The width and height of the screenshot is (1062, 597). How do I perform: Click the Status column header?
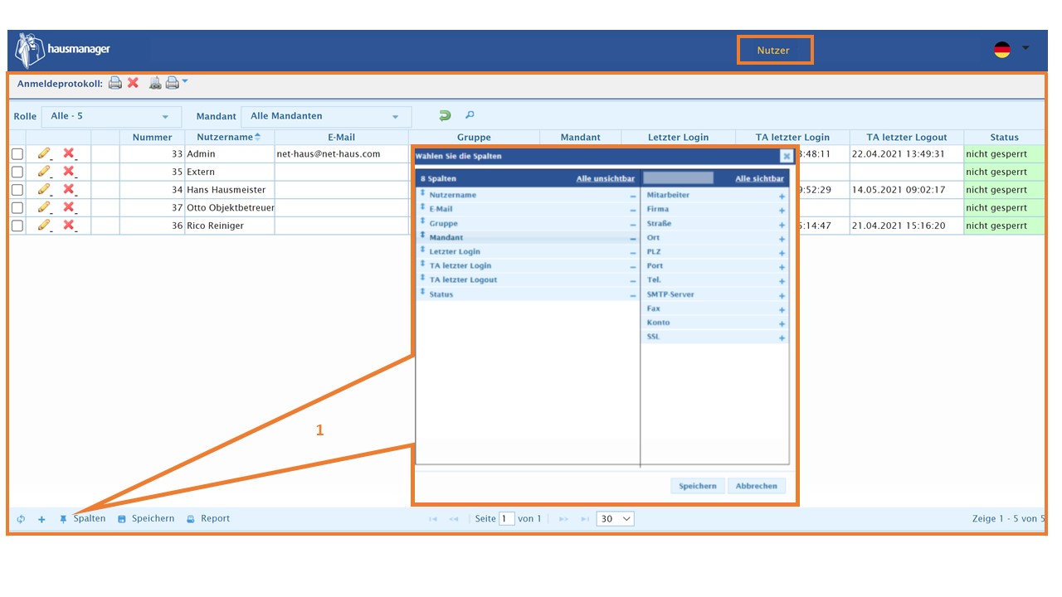tap(1004, 137)
